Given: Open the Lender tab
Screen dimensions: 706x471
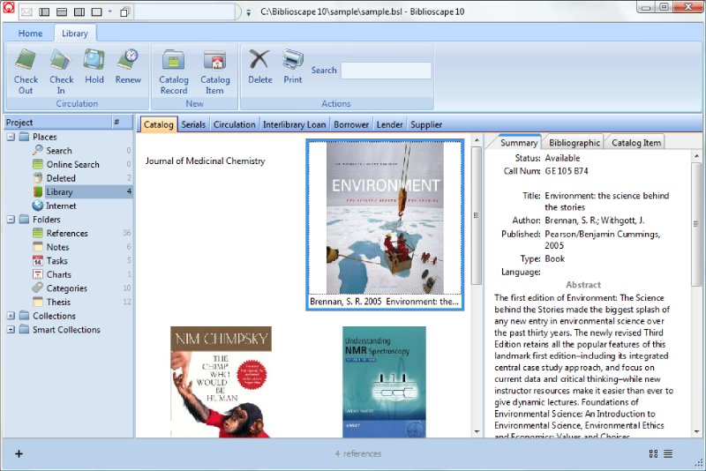Looking at the screenshot, I should (x=389, y=124).
